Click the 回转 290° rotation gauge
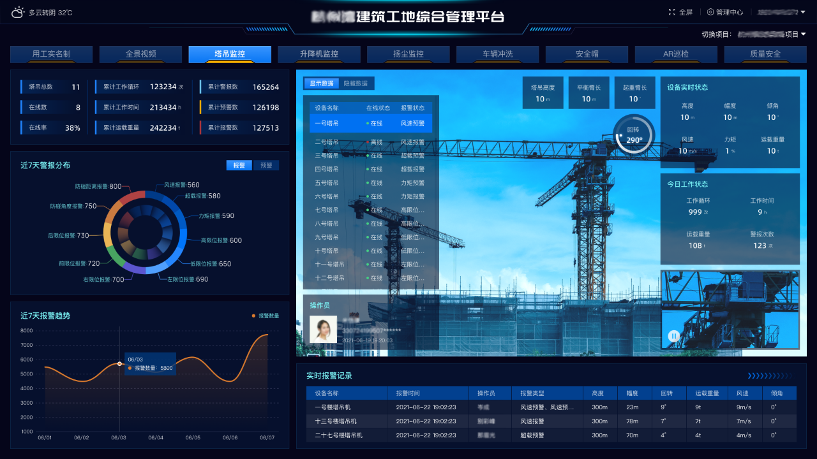This screenshot has width=817, height=459. 634,135
